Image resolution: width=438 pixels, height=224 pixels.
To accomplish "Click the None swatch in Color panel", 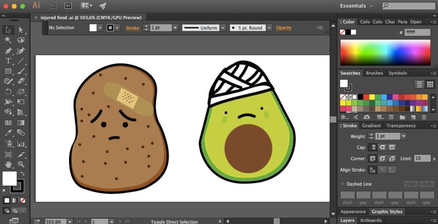I will coord(343,32).
